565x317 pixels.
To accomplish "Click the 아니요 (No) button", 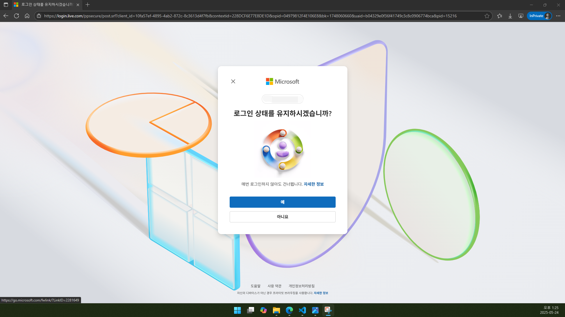I will tap(282, 217).
